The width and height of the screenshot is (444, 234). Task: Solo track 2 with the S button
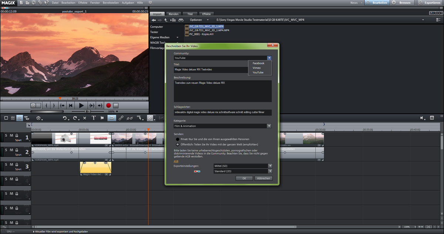coord(6,150)
